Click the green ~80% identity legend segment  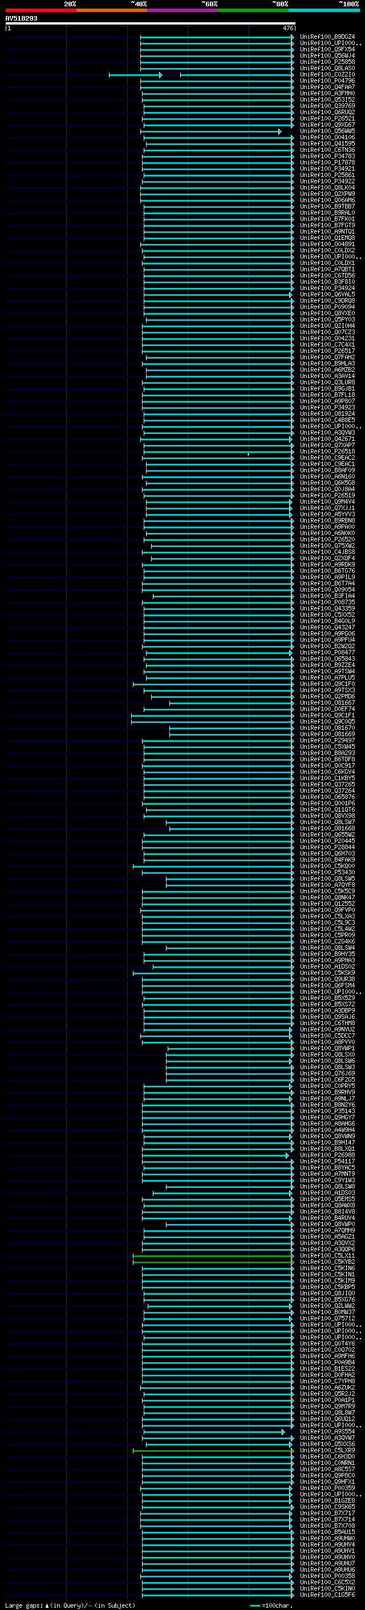pyautogui.click(x=253, y=10)
